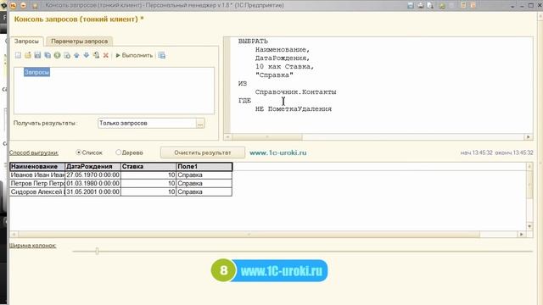Click the new query icon in toolbar
Viewport: 543px width, 305px height.
(x=18, y=55)
